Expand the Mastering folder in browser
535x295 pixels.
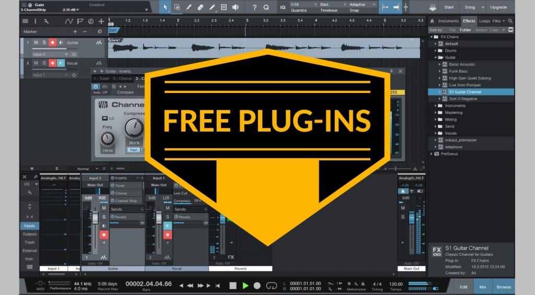click(x=436, y=112)
